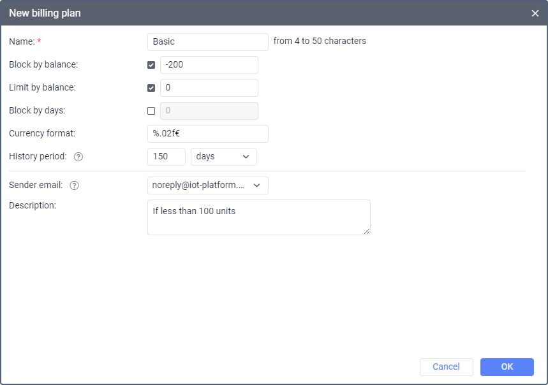
Task: Click the History period number field
Action: click(x=166, y=157)
